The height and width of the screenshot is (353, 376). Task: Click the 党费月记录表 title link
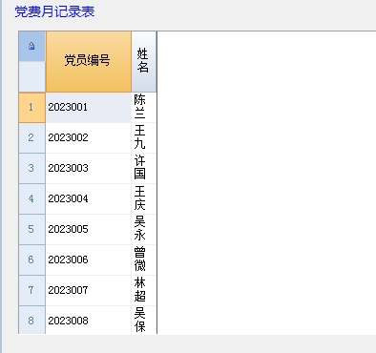[x=54, y=11]
